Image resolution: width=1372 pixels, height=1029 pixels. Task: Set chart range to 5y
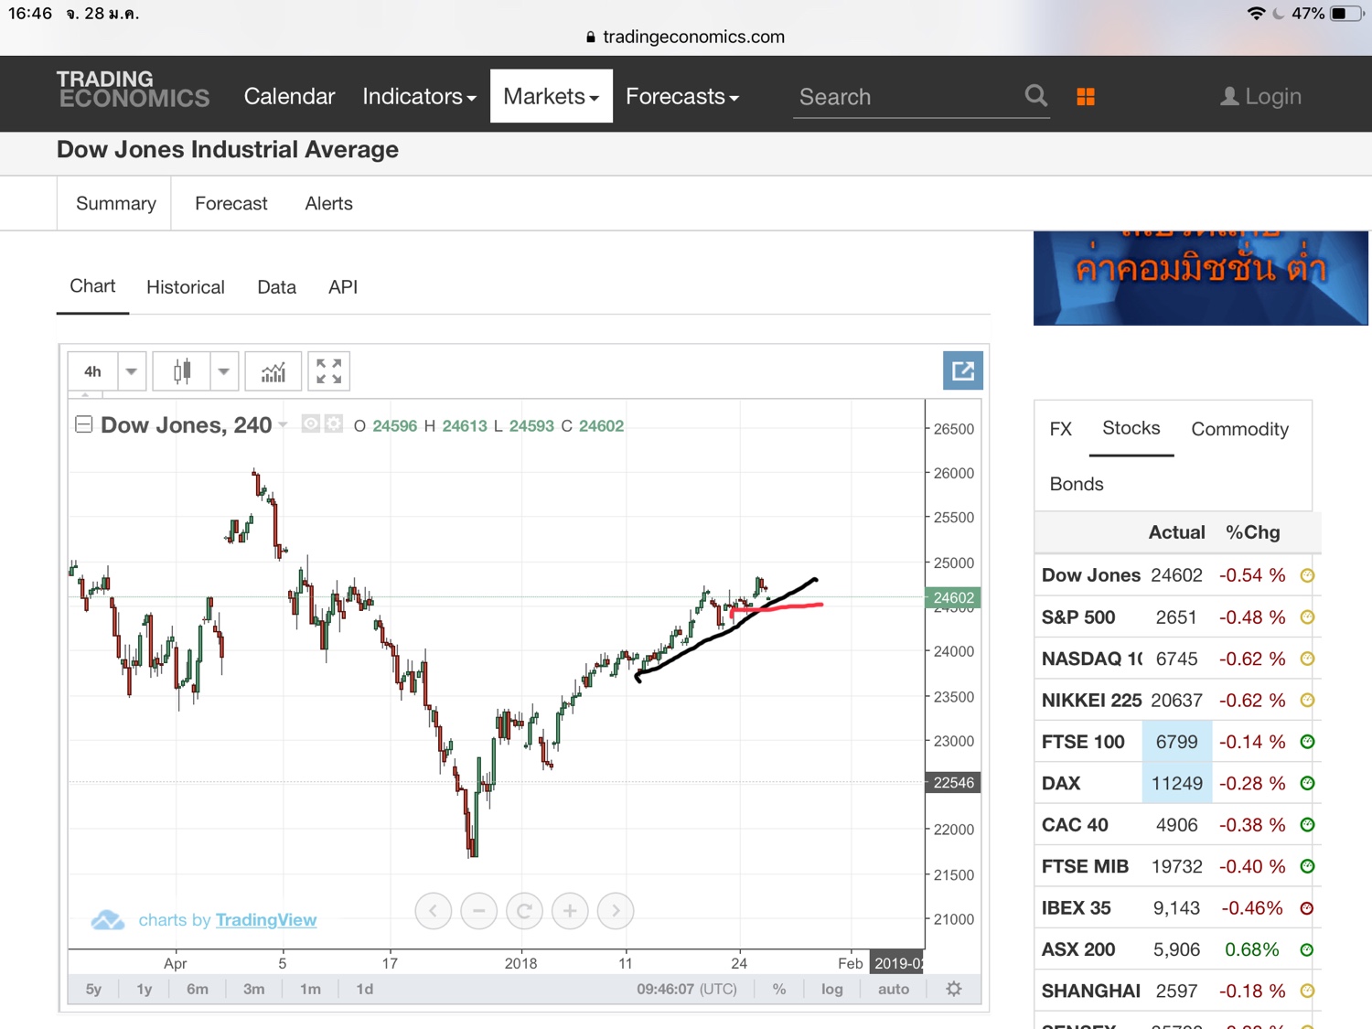pyautogui.click(x=93, y=989)
